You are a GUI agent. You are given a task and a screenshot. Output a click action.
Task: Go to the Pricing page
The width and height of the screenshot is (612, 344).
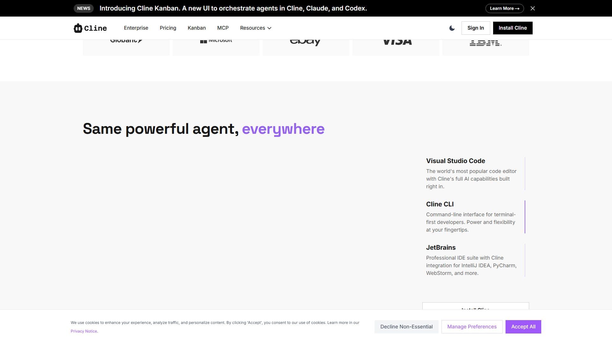point(168,28)
